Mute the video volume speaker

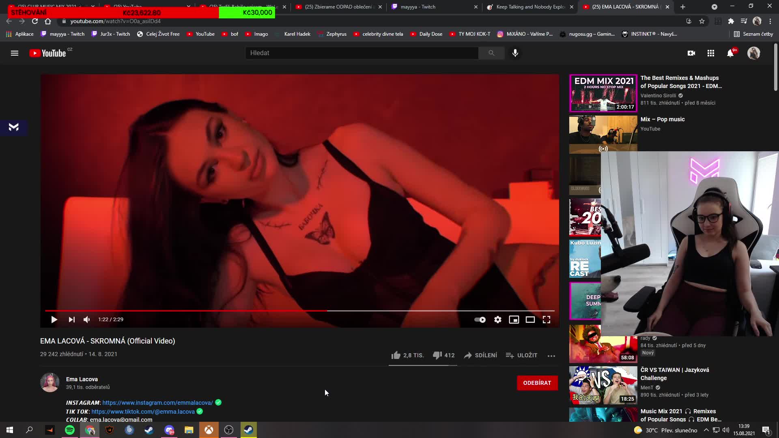click(86, 320)
